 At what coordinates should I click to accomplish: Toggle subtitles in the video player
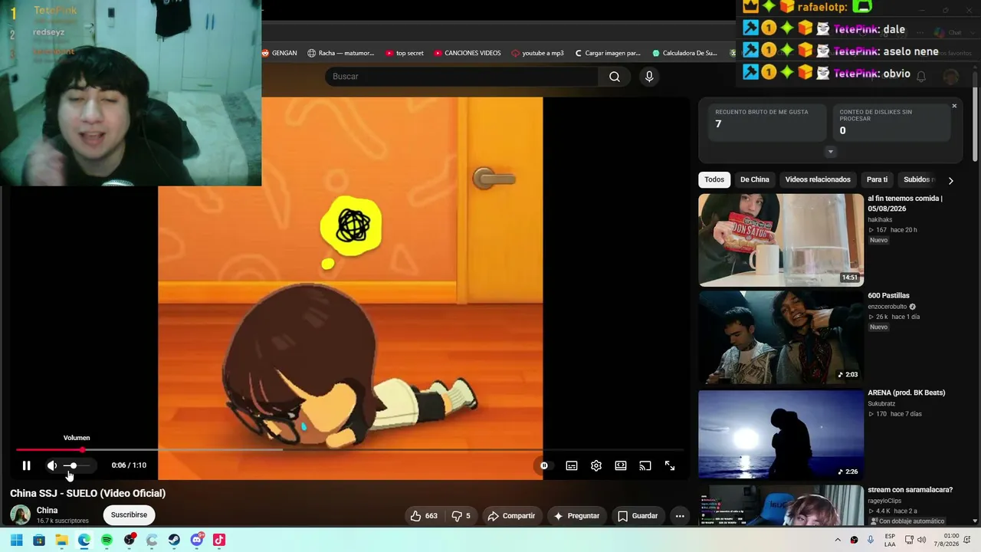pyautogui.click(x=572, y=465)
